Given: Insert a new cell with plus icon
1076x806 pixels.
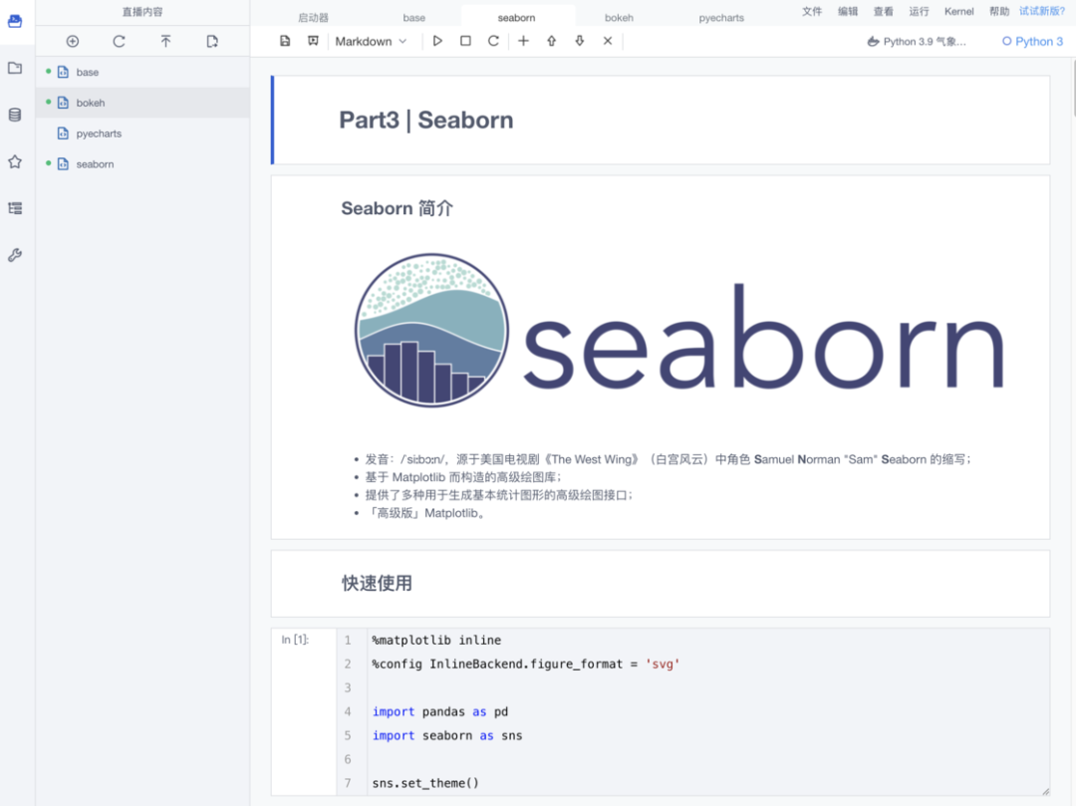Looking at the screenshot, I should tap(523, 41).
